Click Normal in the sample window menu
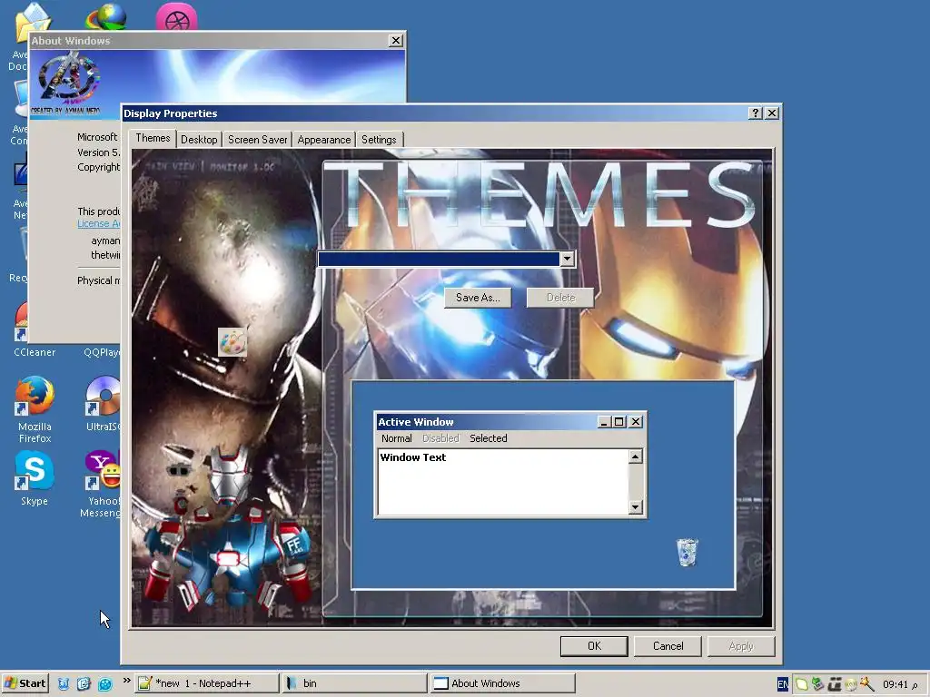930x697 pixels. [396, 438]
